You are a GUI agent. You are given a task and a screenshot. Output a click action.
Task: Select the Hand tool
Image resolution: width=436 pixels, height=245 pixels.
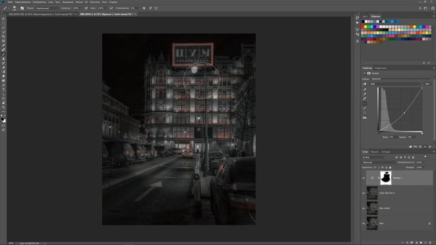coord(3,103)
